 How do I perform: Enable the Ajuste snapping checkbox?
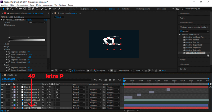tap(82, 9)
